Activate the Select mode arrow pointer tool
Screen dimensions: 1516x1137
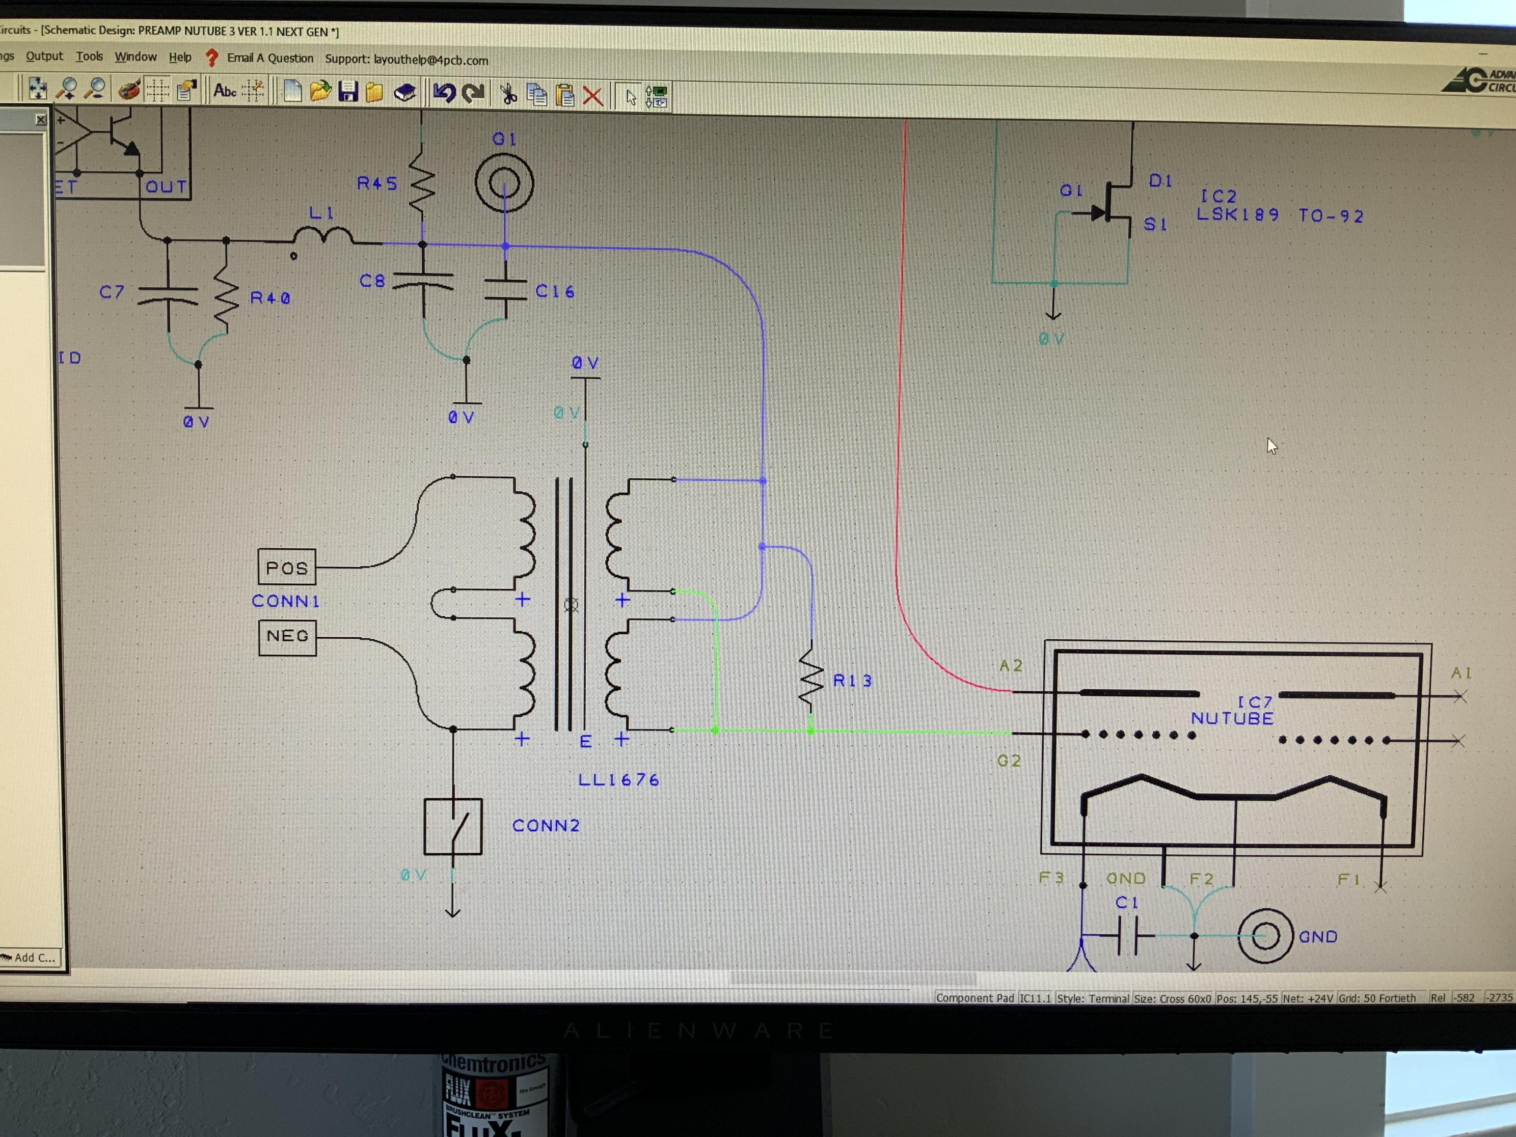tap(631, 96)
